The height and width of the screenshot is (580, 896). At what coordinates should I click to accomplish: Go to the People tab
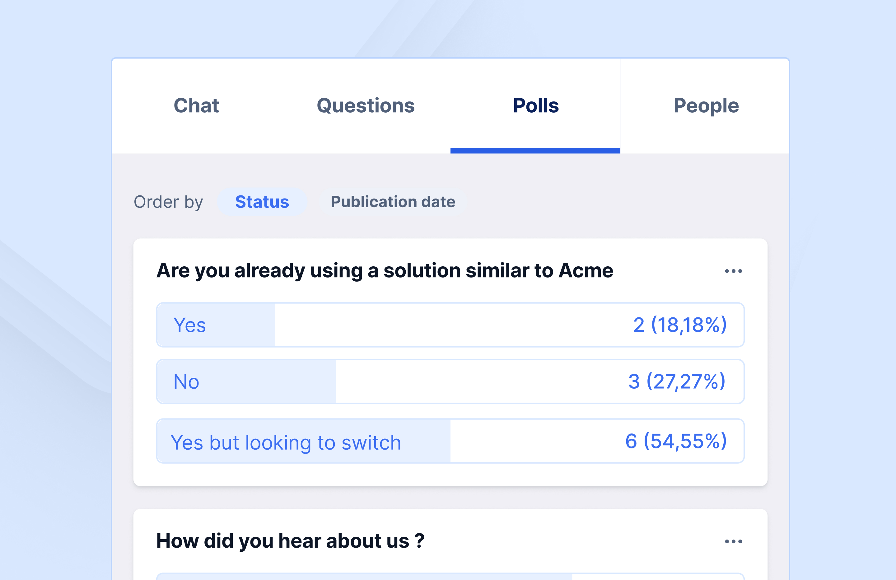click(706, 105)
